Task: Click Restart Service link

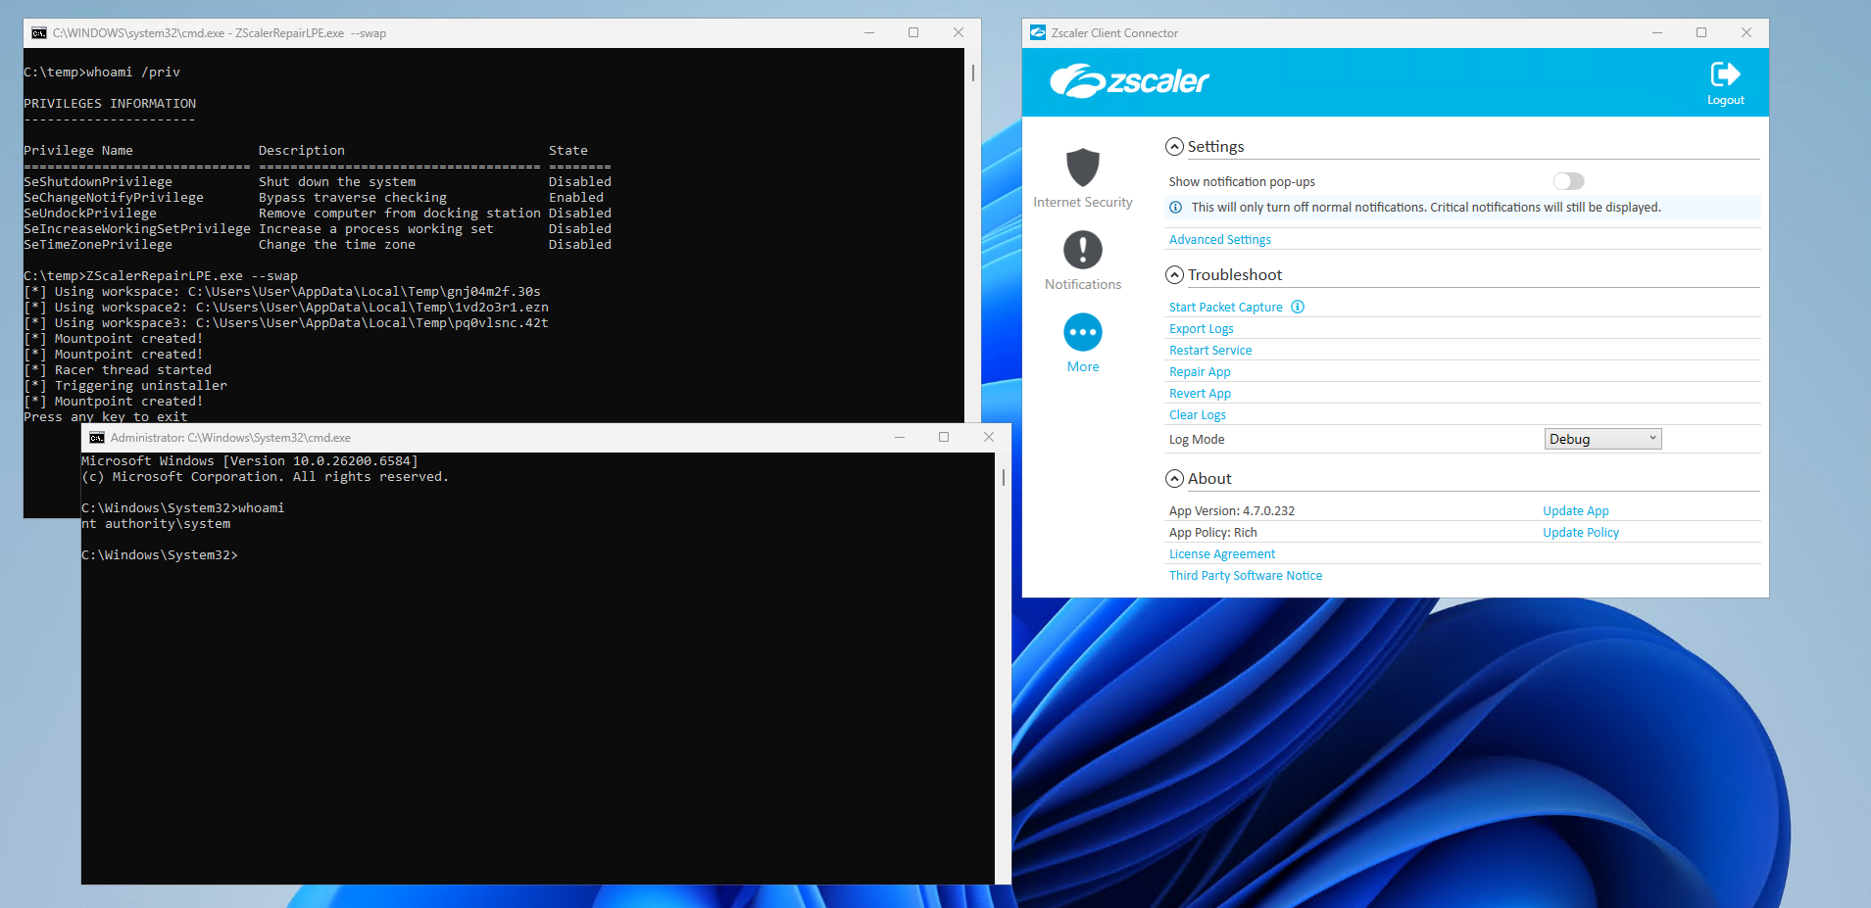Action: [x=1210, y=350]
